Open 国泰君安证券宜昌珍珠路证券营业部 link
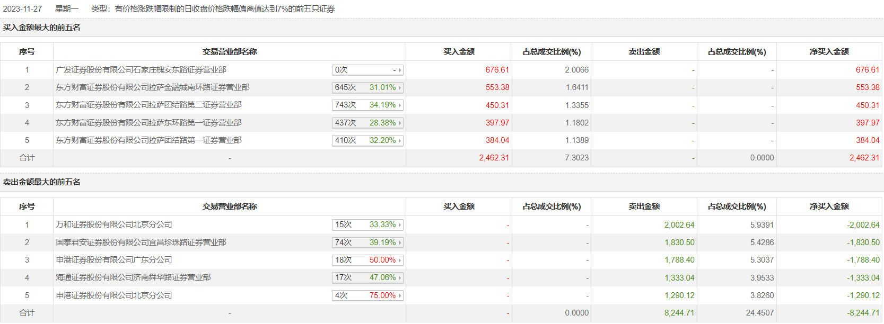This screenshot has width=884, height=324. click(x=141, y=242)
